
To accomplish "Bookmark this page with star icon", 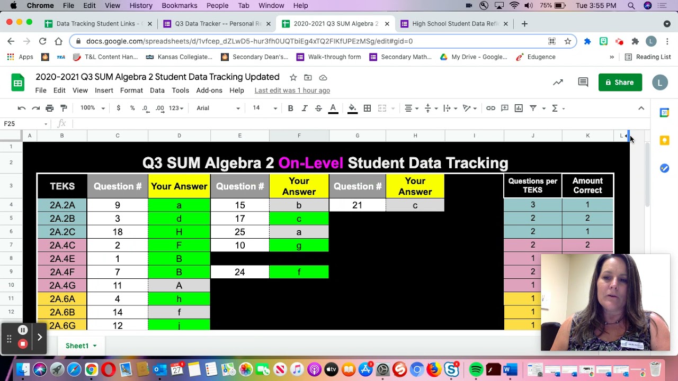I will click(568, 41).
